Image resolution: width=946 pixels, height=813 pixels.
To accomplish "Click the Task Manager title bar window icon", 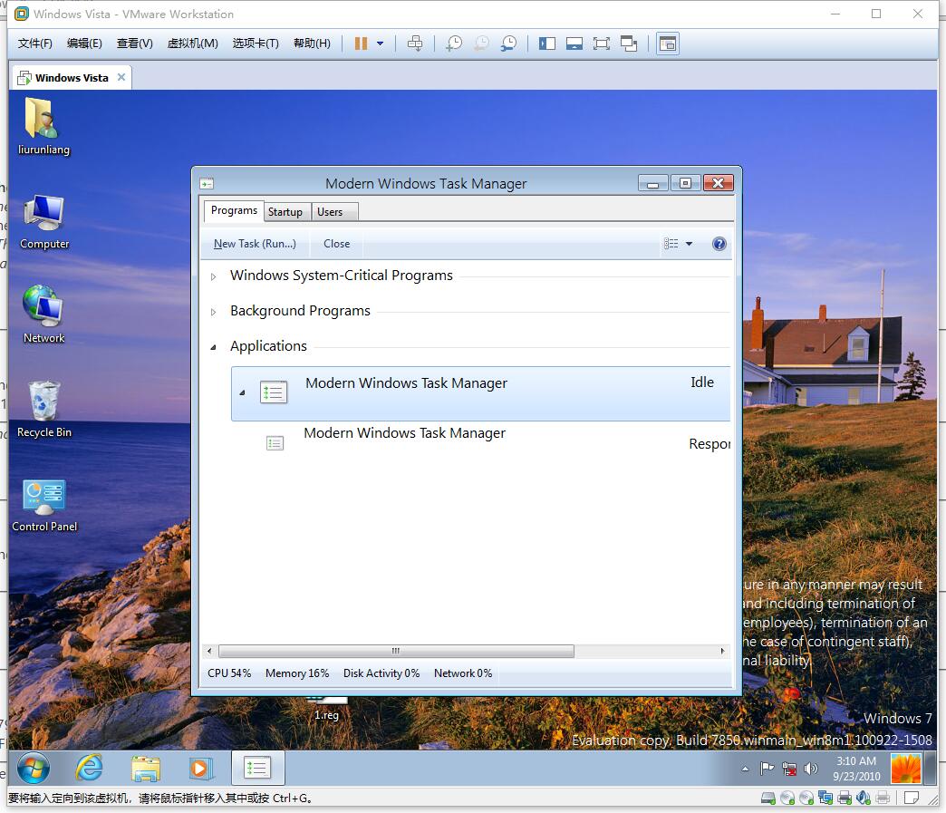I will (x=207, y=183).
